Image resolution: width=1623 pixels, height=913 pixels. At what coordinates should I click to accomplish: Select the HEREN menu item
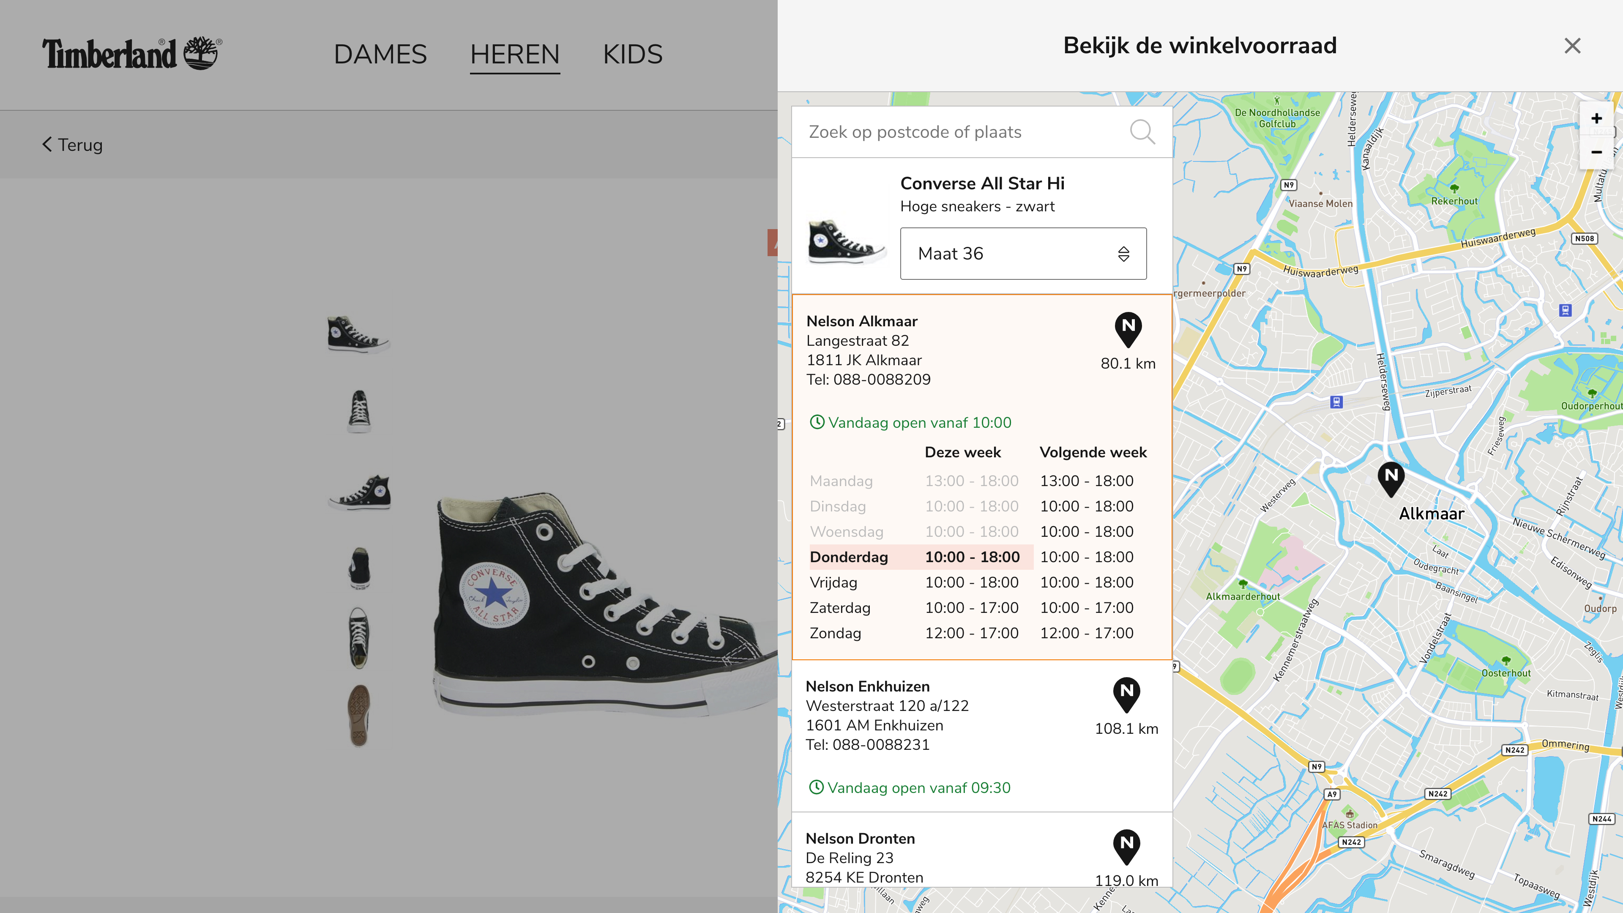[x=515, y=54]
